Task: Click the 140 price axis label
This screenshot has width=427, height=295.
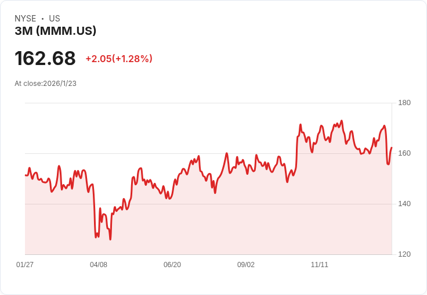Action: pyautogui.click(x=404, y=204)
